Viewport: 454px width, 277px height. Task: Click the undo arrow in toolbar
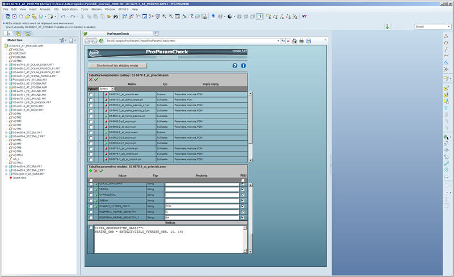tap(63, 16)
